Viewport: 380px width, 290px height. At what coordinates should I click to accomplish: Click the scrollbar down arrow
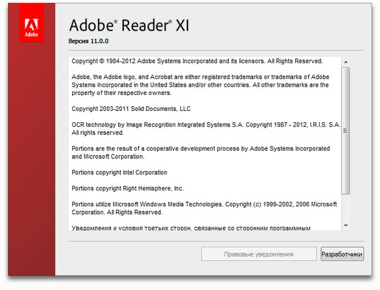tap(345, 225)
